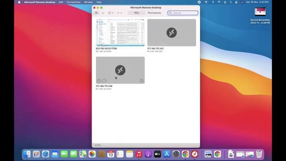Open Messages from the Dock
Image resolution: width=286 pixels, height=161 pixels.
73,154
